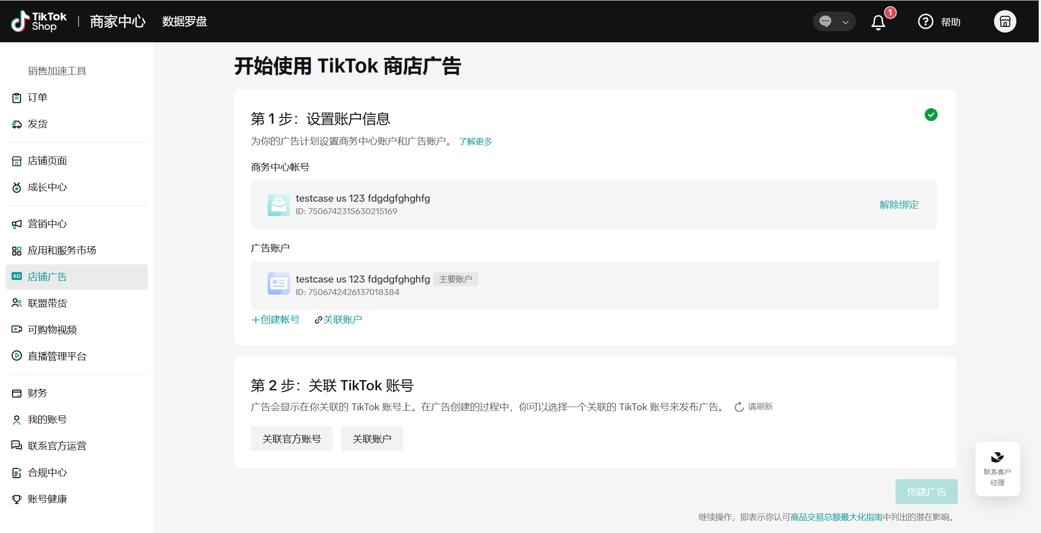Click the ad account card icon
Image resolution: width=1041 pixels, height=533 pixels.
click(278, 283)
